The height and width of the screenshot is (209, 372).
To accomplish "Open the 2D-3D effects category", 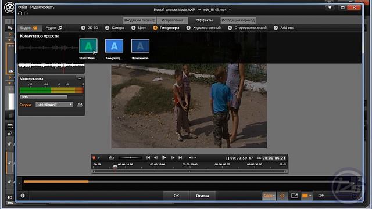I will pos(90,28).
